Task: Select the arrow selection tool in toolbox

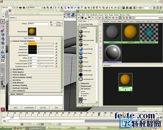Action: tap(3, 21)
